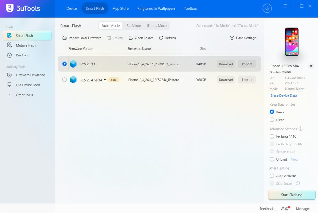Select the iOS 26.4 beta4 firmware radio button
This screenshot has width=318, height=213.
click(x=65, y=80)
